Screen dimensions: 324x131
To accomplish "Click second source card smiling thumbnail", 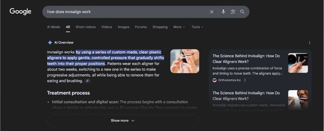I will click(x=298, y=99).
